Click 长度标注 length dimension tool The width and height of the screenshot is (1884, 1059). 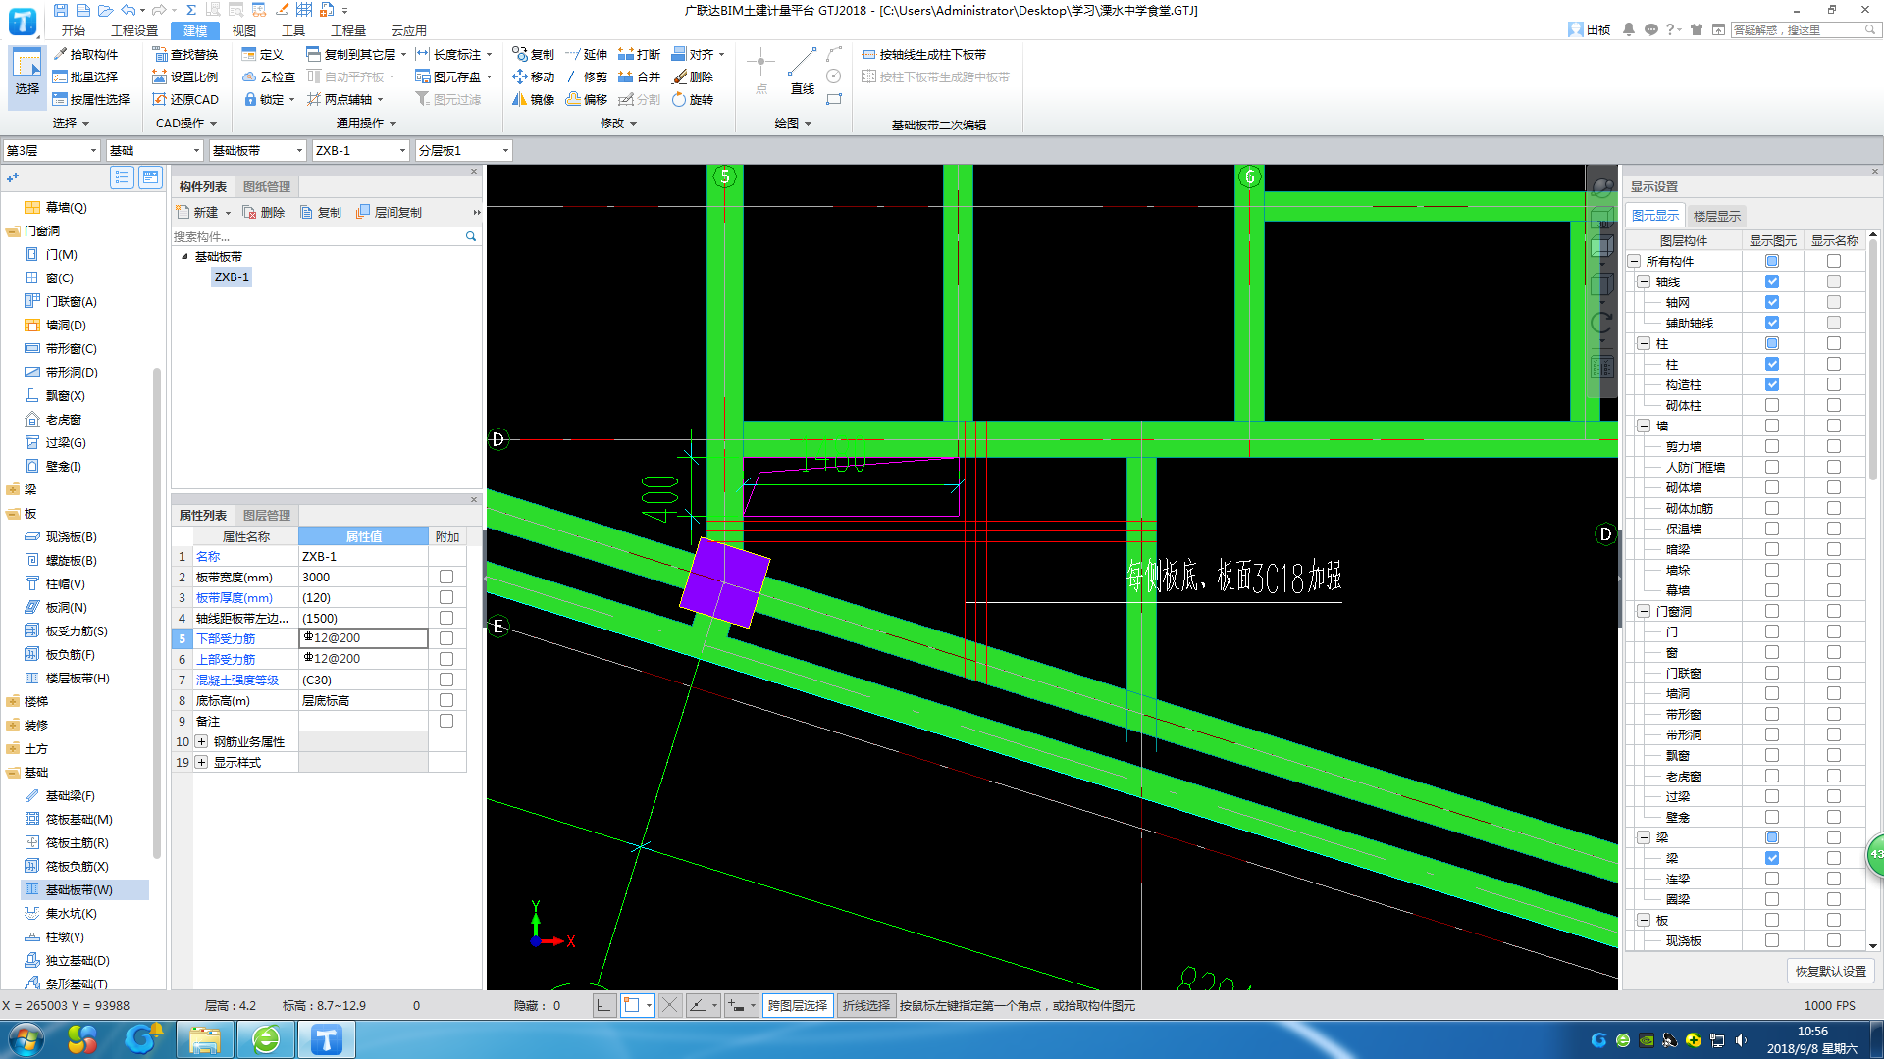(453, 54)
